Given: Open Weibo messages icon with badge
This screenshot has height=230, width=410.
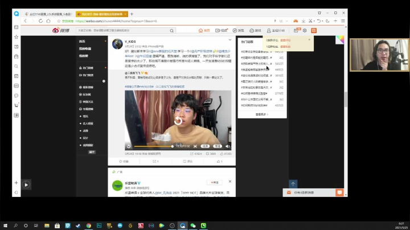Looking at the screenshot, I should coord(297,30).
